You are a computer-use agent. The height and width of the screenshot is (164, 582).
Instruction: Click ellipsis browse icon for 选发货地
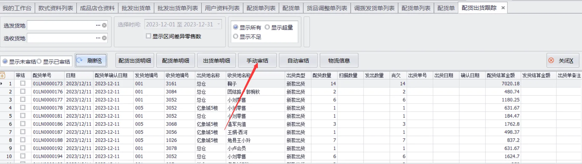click(x=98, y=25)
